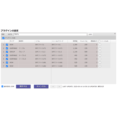Click the テーブル2 parent item cell
Image resolution: width=119 pixels, height=119 pixels.
(26, 55)
